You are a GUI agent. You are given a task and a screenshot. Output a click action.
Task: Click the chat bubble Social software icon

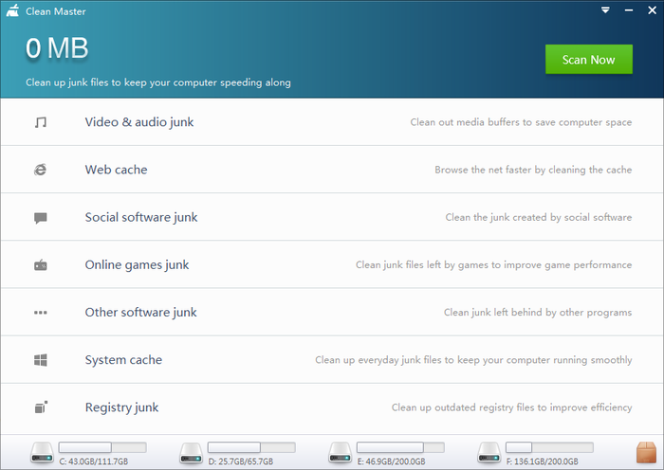point(40,218)
